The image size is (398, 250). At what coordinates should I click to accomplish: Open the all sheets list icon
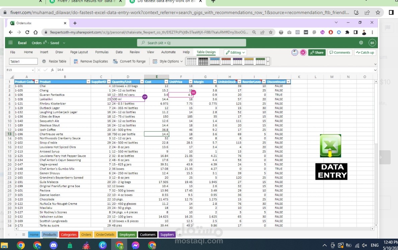tap(24, 235)
